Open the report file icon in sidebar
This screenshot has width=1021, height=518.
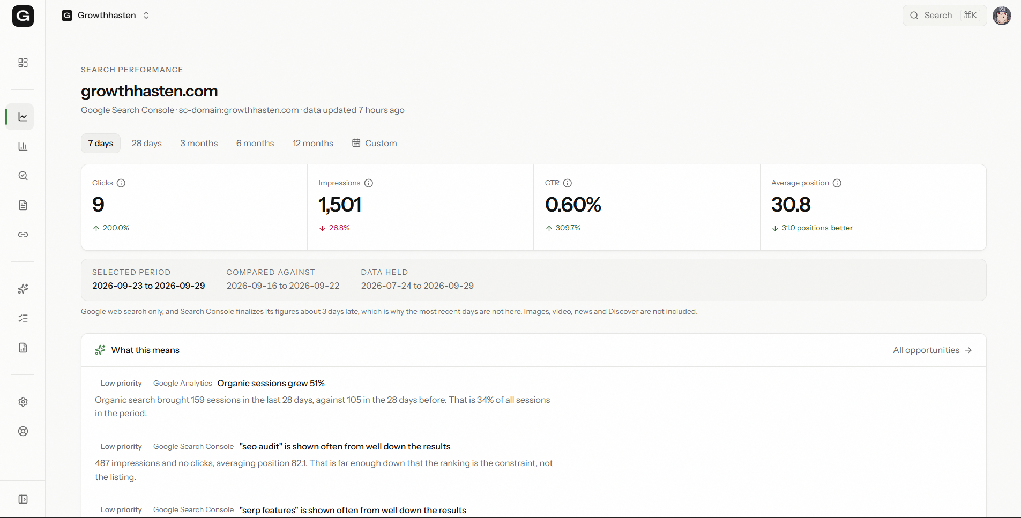point(23,348)
